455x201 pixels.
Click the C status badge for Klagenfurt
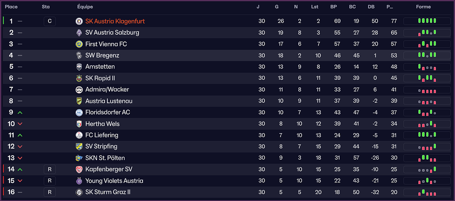(x=49, y=21)
